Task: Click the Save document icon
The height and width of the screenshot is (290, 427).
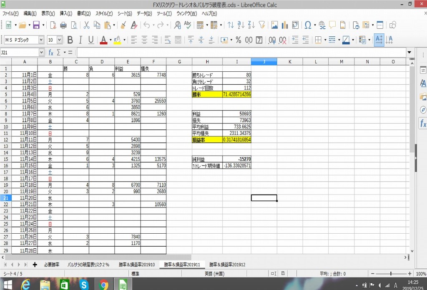Action: [x=36, y=25]
